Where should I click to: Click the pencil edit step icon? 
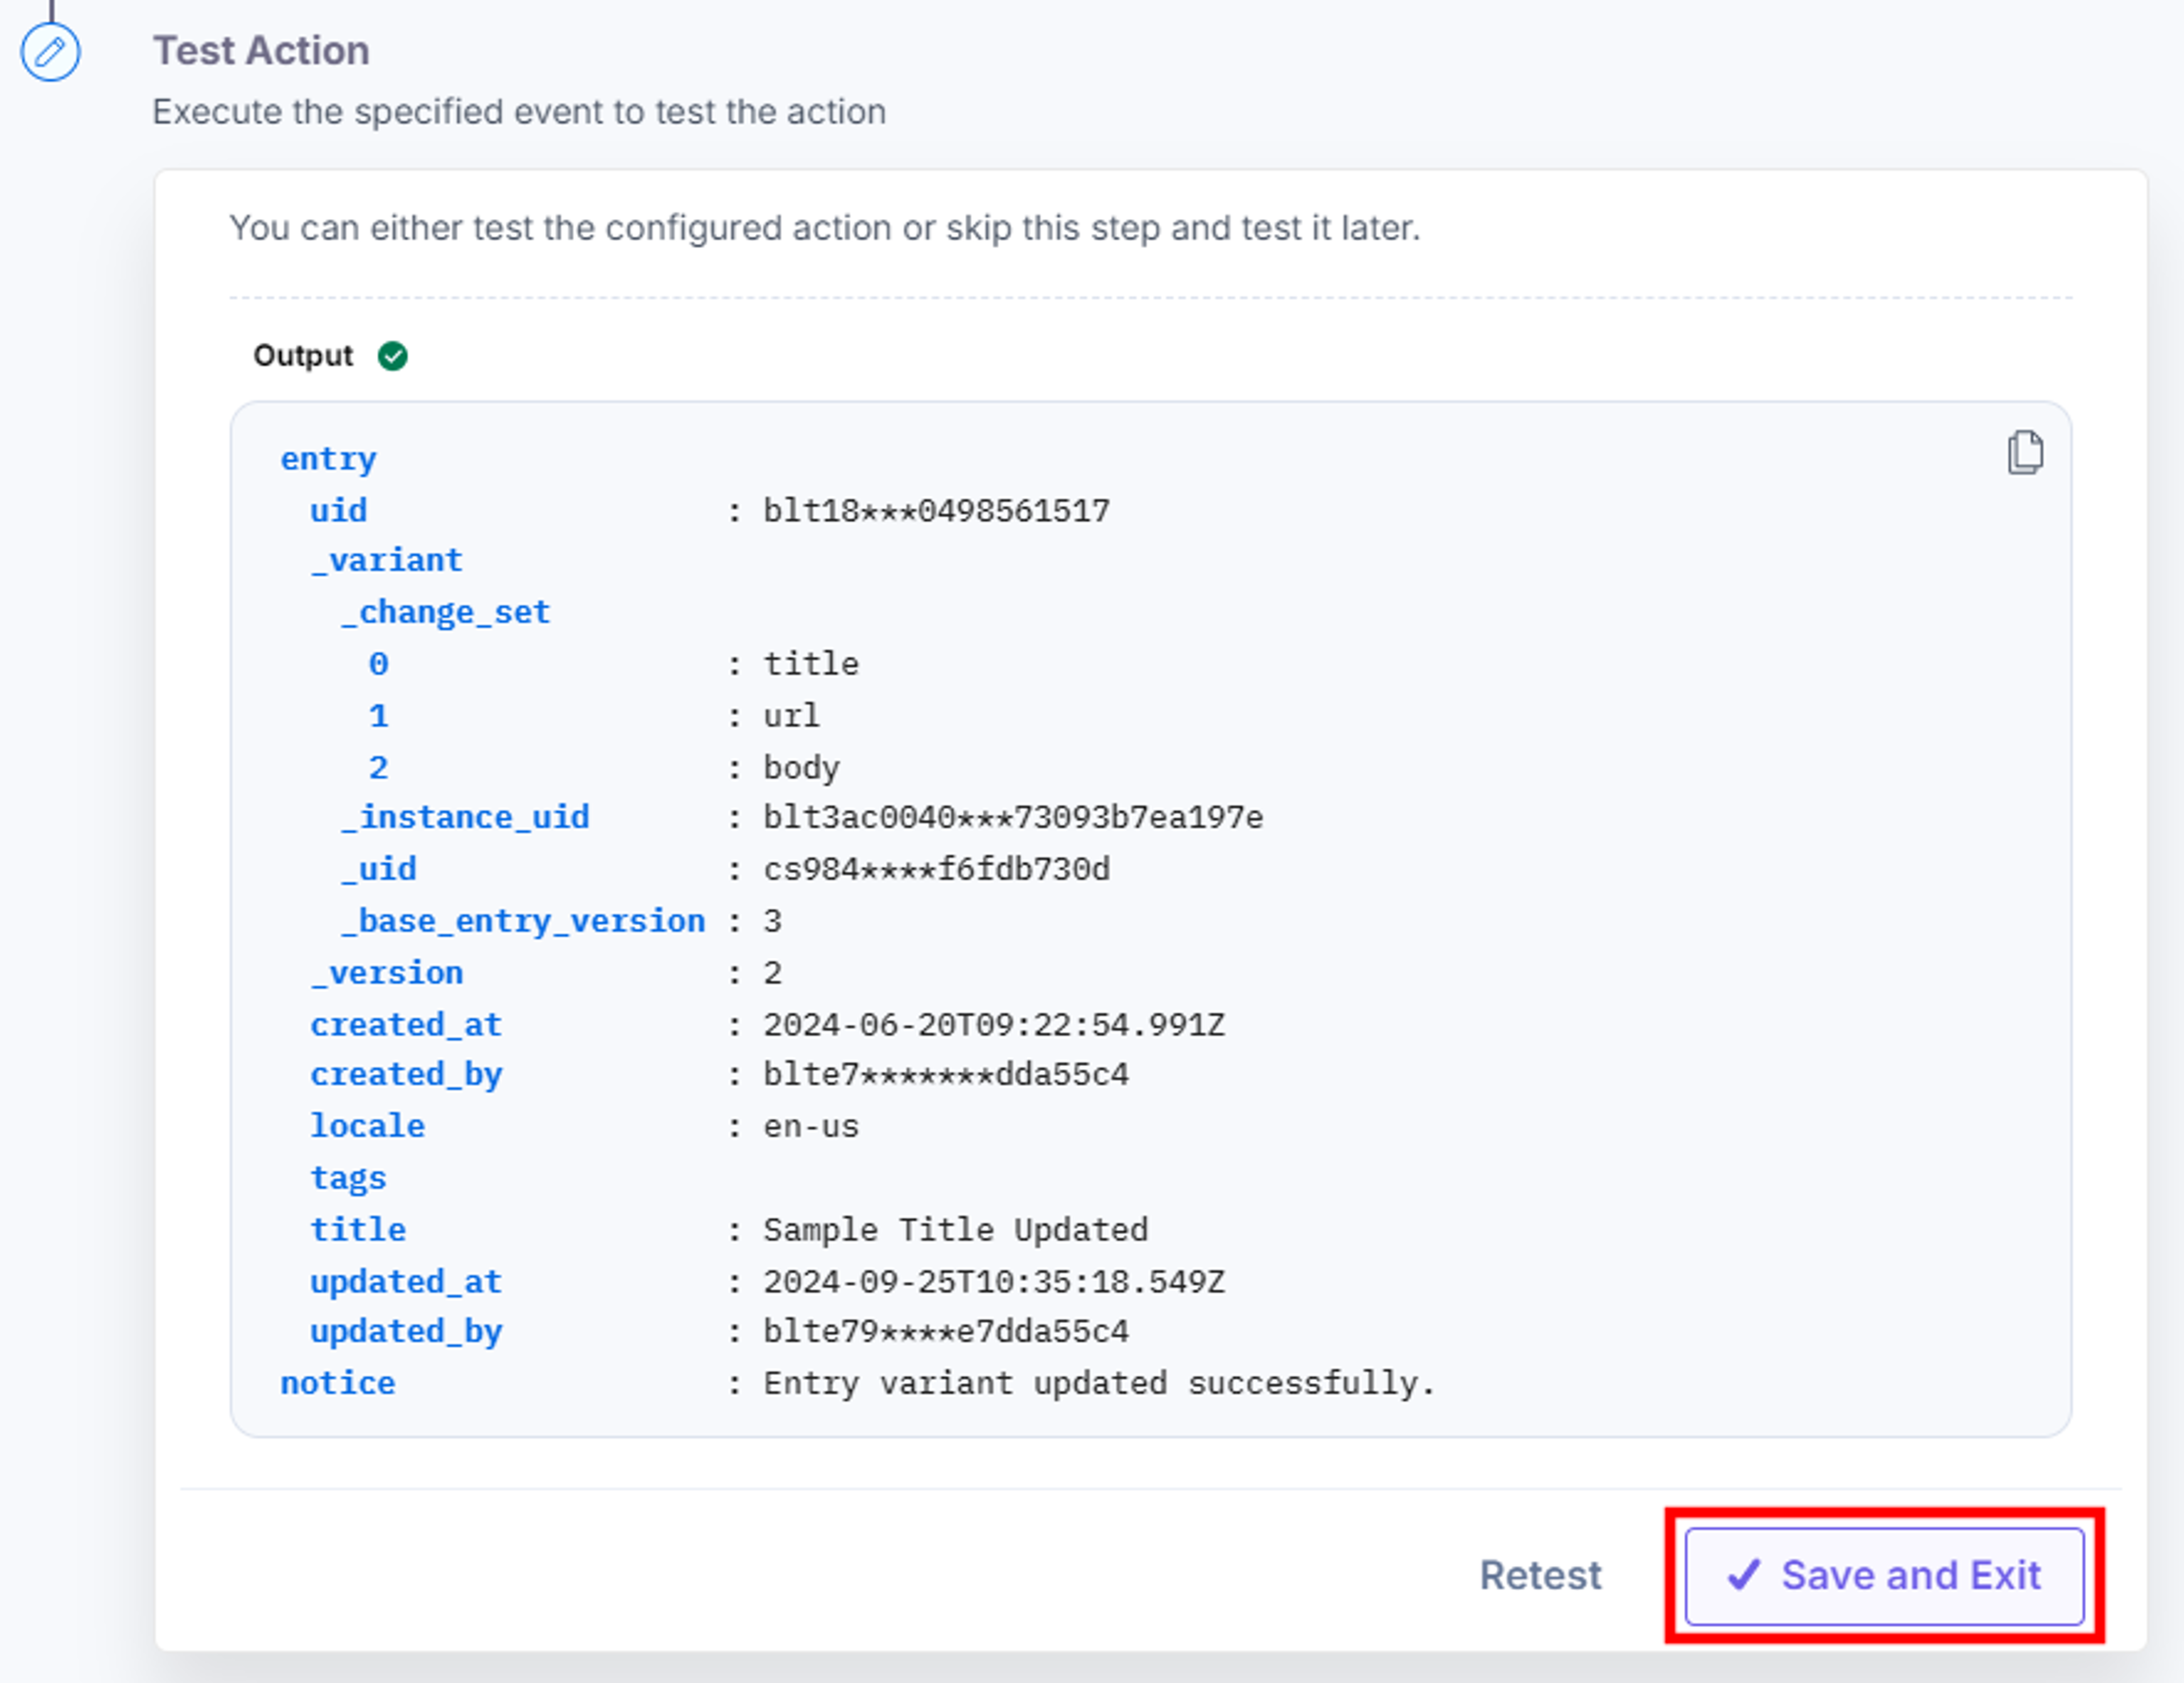click(50, 52)
